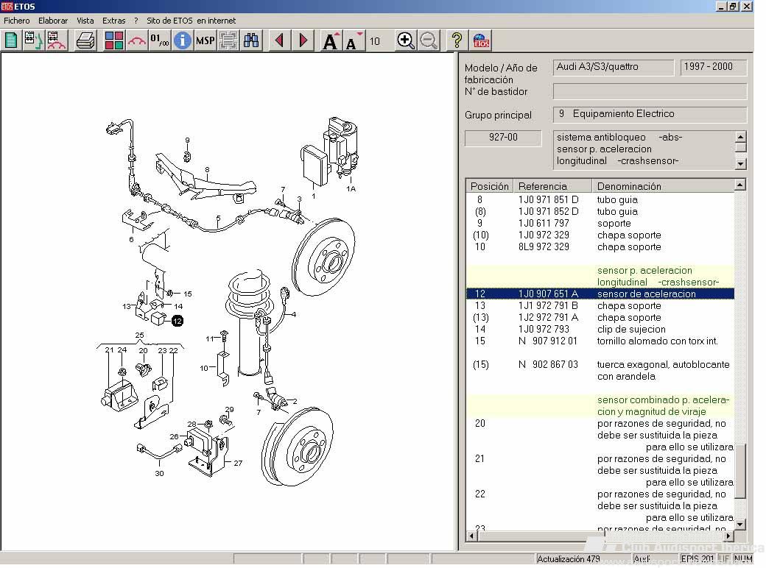Screen dimensions: 766x568
Task: Select row 'N 907 912 01' tornillo alomado
Action: 600,341
